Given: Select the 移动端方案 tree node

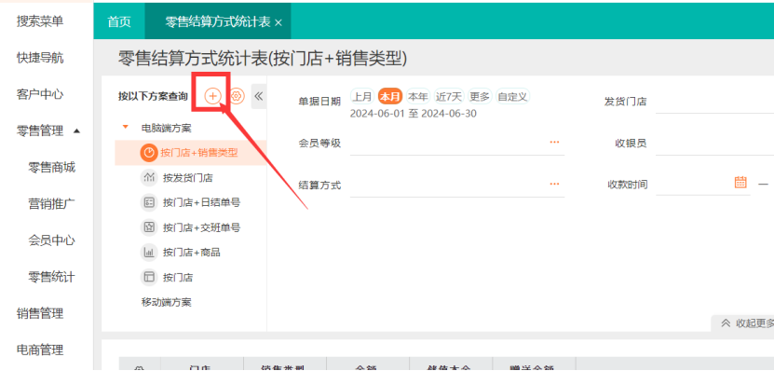Looking at the screenshot, I should click(x=167, y=302).
